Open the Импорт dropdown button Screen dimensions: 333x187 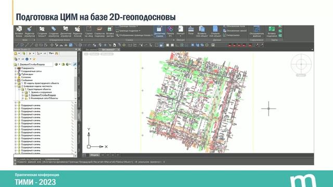[x=181, y=32]
